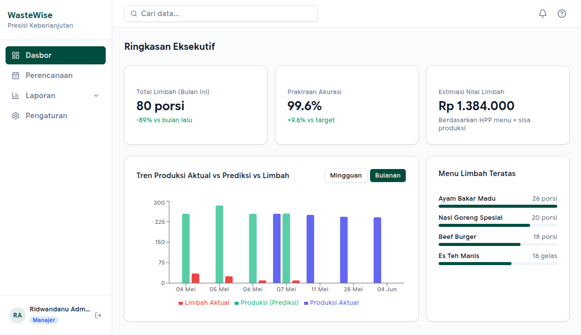Viewport: 581px width, 335px height.
Task: Click the -89% vs bulan lalu text
Action: [164, 120]
